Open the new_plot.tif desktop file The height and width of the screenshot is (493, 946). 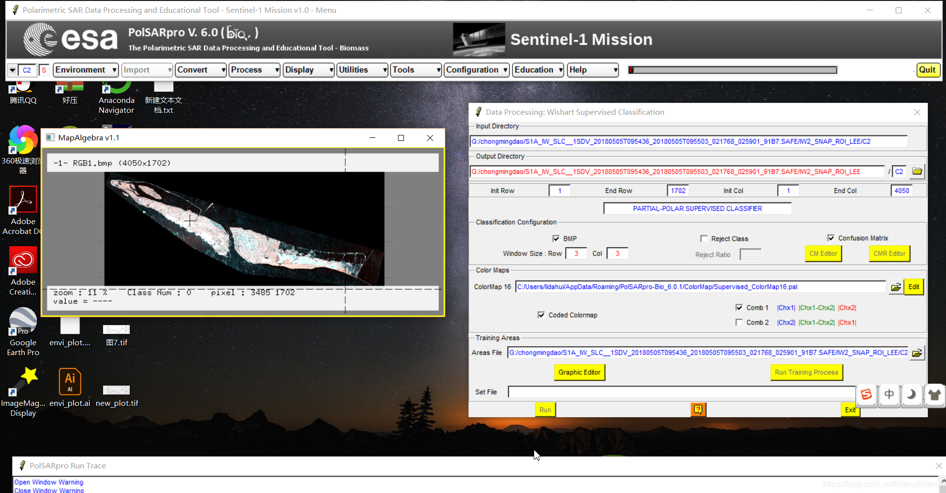(x=116, y=396)
